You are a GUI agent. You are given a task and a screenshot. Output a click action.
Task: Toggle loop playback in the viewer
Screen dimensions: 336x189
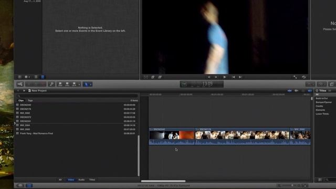coord(304,77)
